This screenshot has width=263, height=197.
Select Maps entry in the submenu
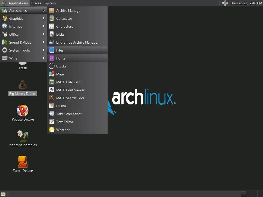[x=77, y=74]
